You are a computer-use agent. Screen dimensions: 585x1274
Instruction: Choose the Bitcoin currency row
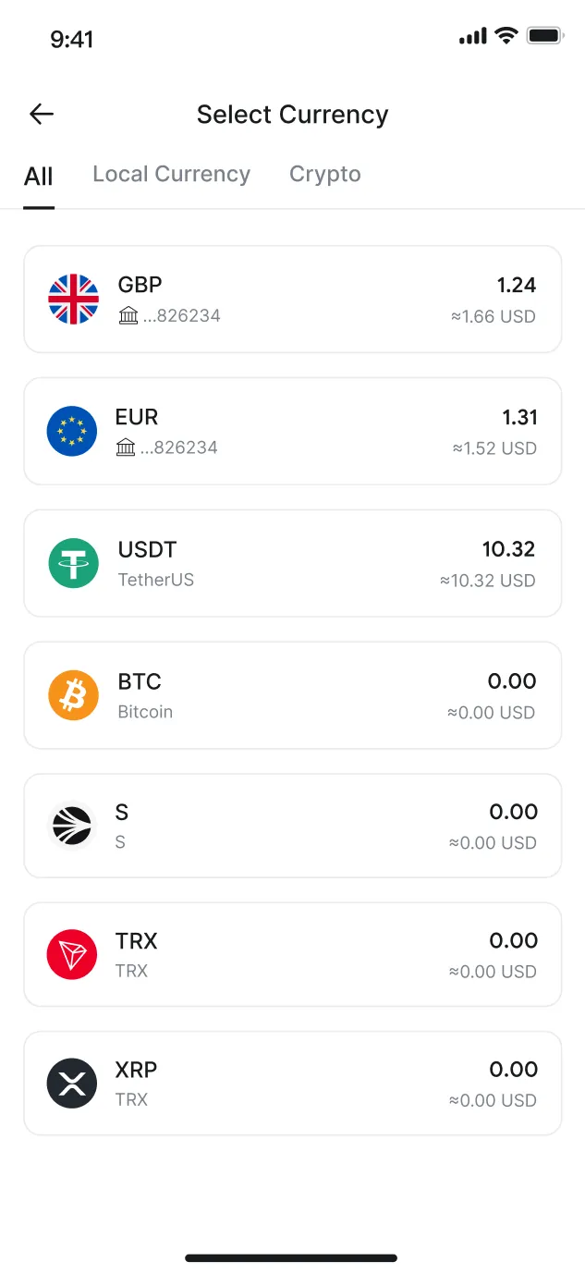click(x=292, y=694)
